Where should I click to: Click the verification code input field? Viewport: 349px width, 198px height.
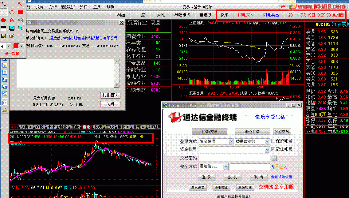[250, 166]
